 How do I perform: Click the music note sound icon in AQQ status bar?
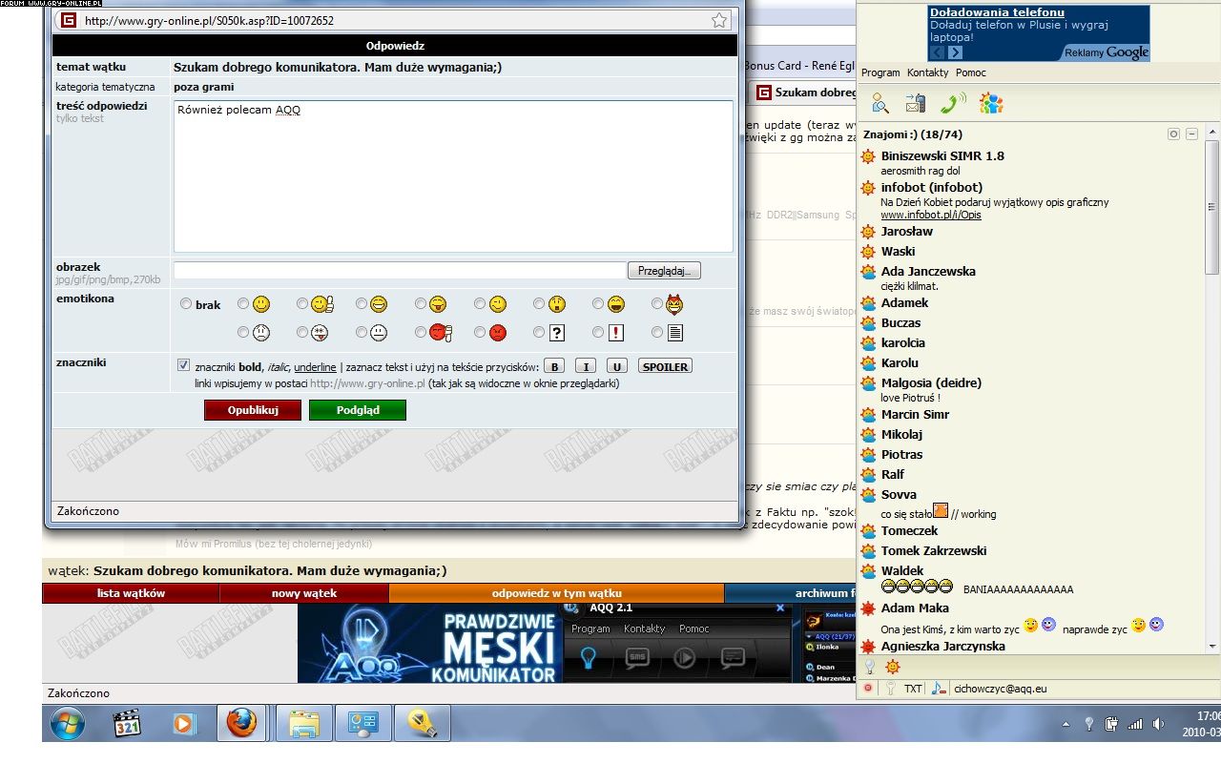click(x=938, y=688)
